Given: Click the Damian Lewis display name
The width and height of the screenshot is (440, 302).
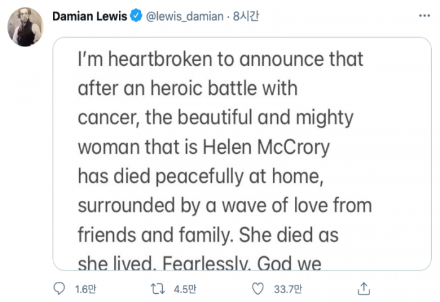Looking at the screenshot, I should (x=90, y=16).
